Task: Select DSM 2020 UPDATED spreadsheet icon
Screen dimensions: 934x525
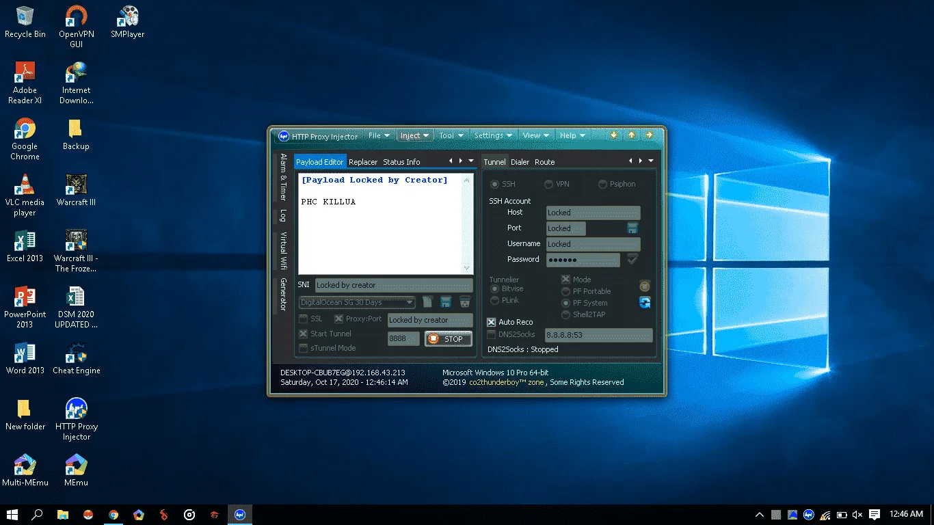Action: (76, 307)
